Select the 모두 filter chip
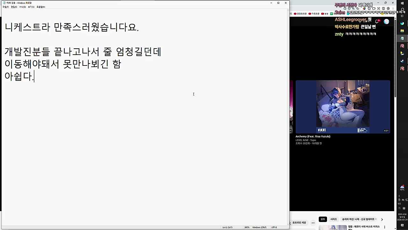 tap(323, 219)
